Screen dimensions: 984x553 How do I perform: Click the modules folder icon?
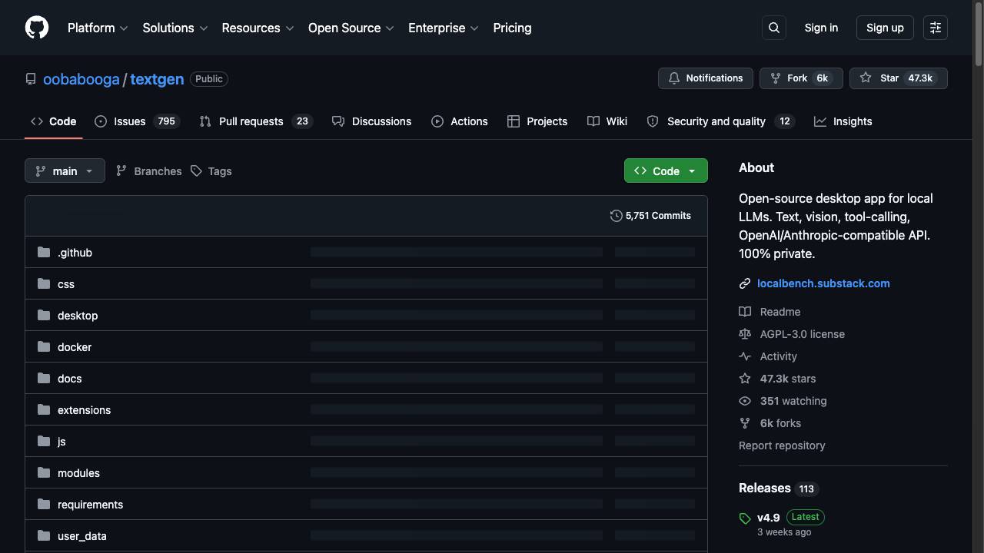pos(44,472)
